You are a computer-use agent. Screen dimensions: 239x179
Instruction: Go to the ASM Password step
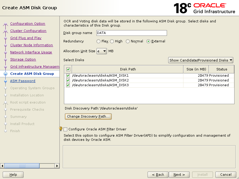point(23,81)
